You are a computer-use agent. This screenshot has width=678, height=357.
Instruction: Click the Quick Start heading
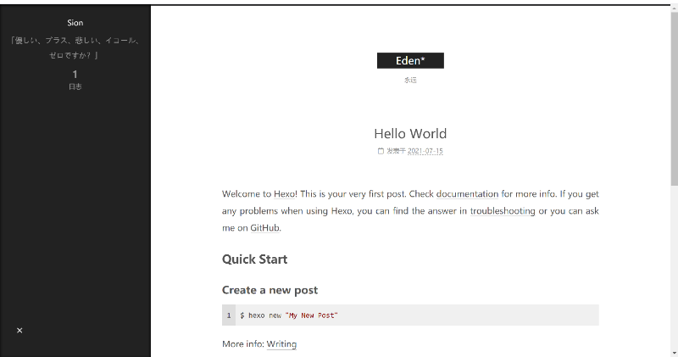pos(254,259)
